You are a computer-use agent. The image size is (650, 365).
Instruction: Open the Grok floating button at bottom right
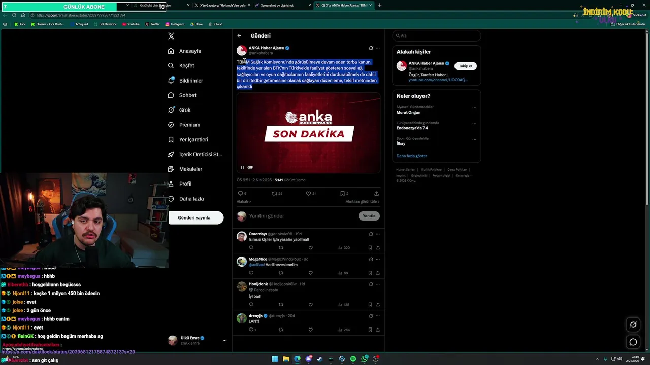click(x=633, y=325)
